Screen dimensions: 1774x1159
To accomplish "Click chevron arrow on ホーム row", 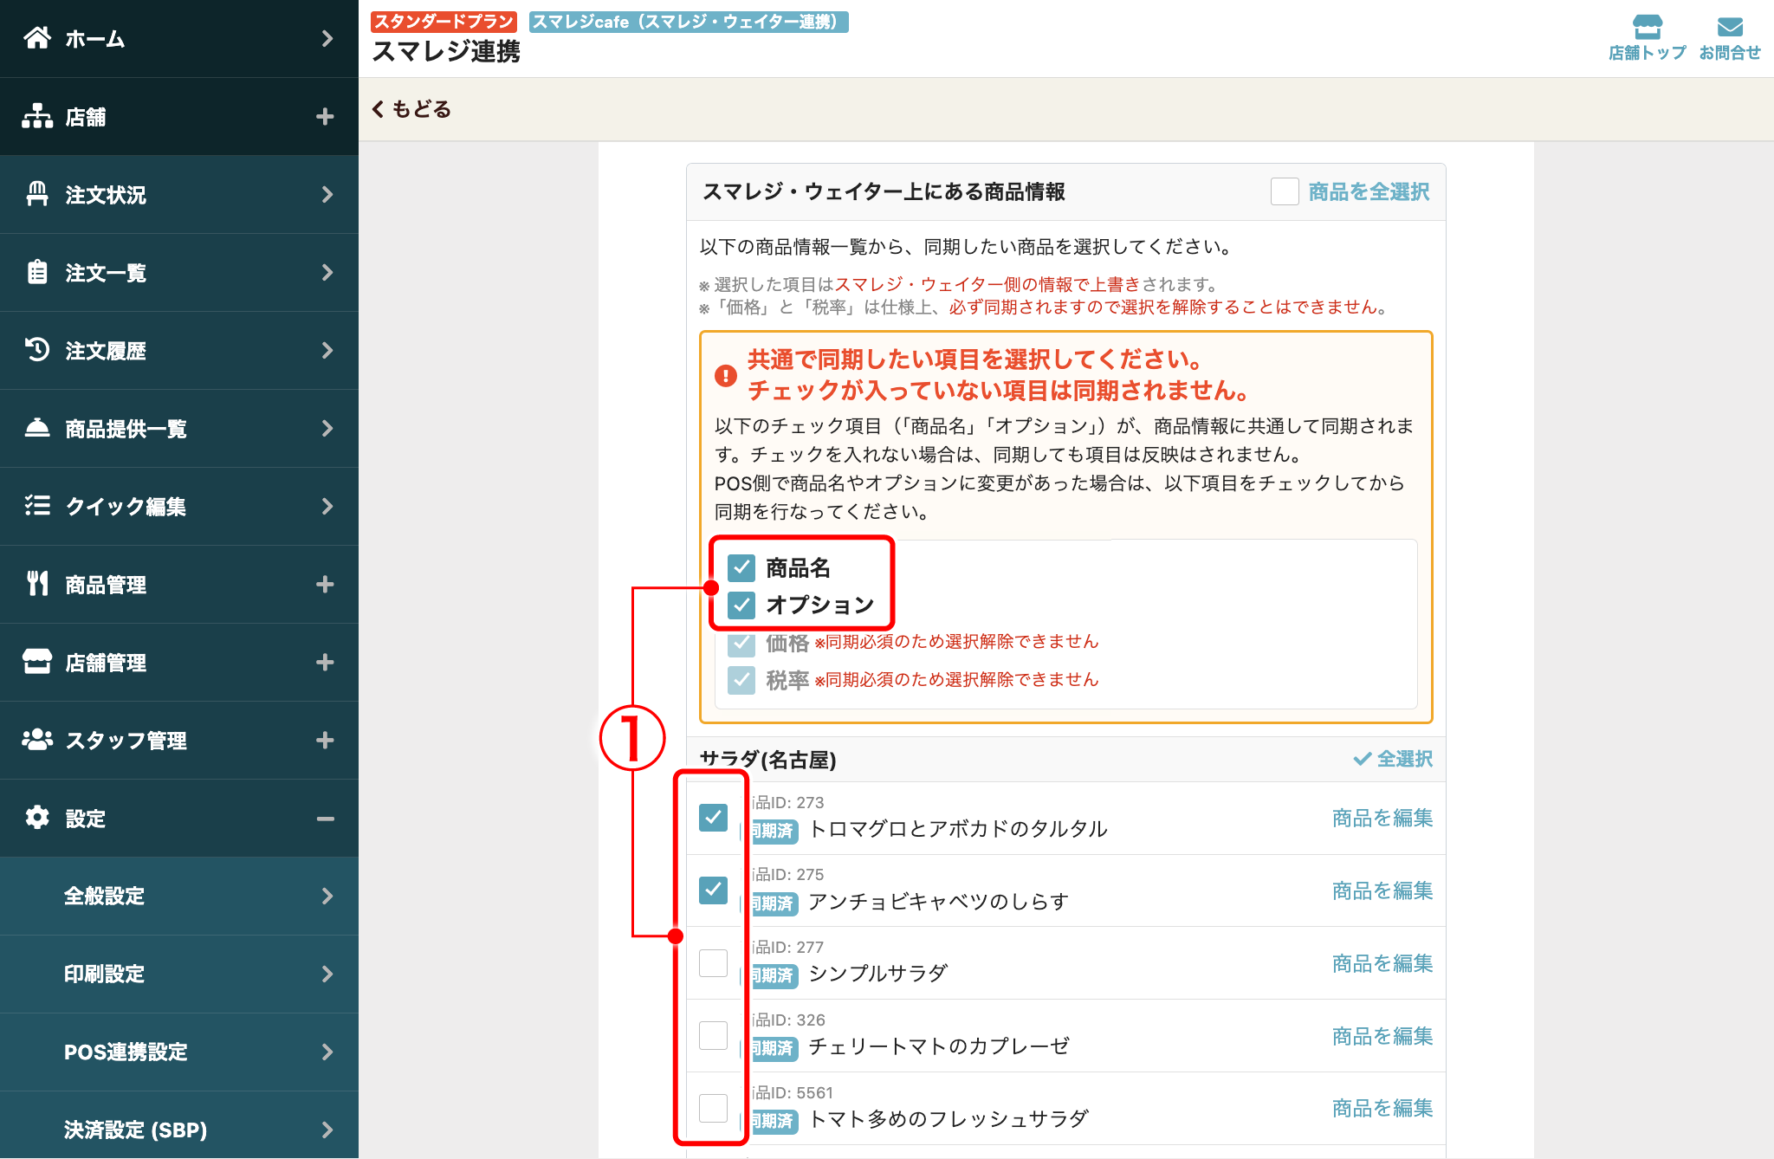I will click(327, 38).
